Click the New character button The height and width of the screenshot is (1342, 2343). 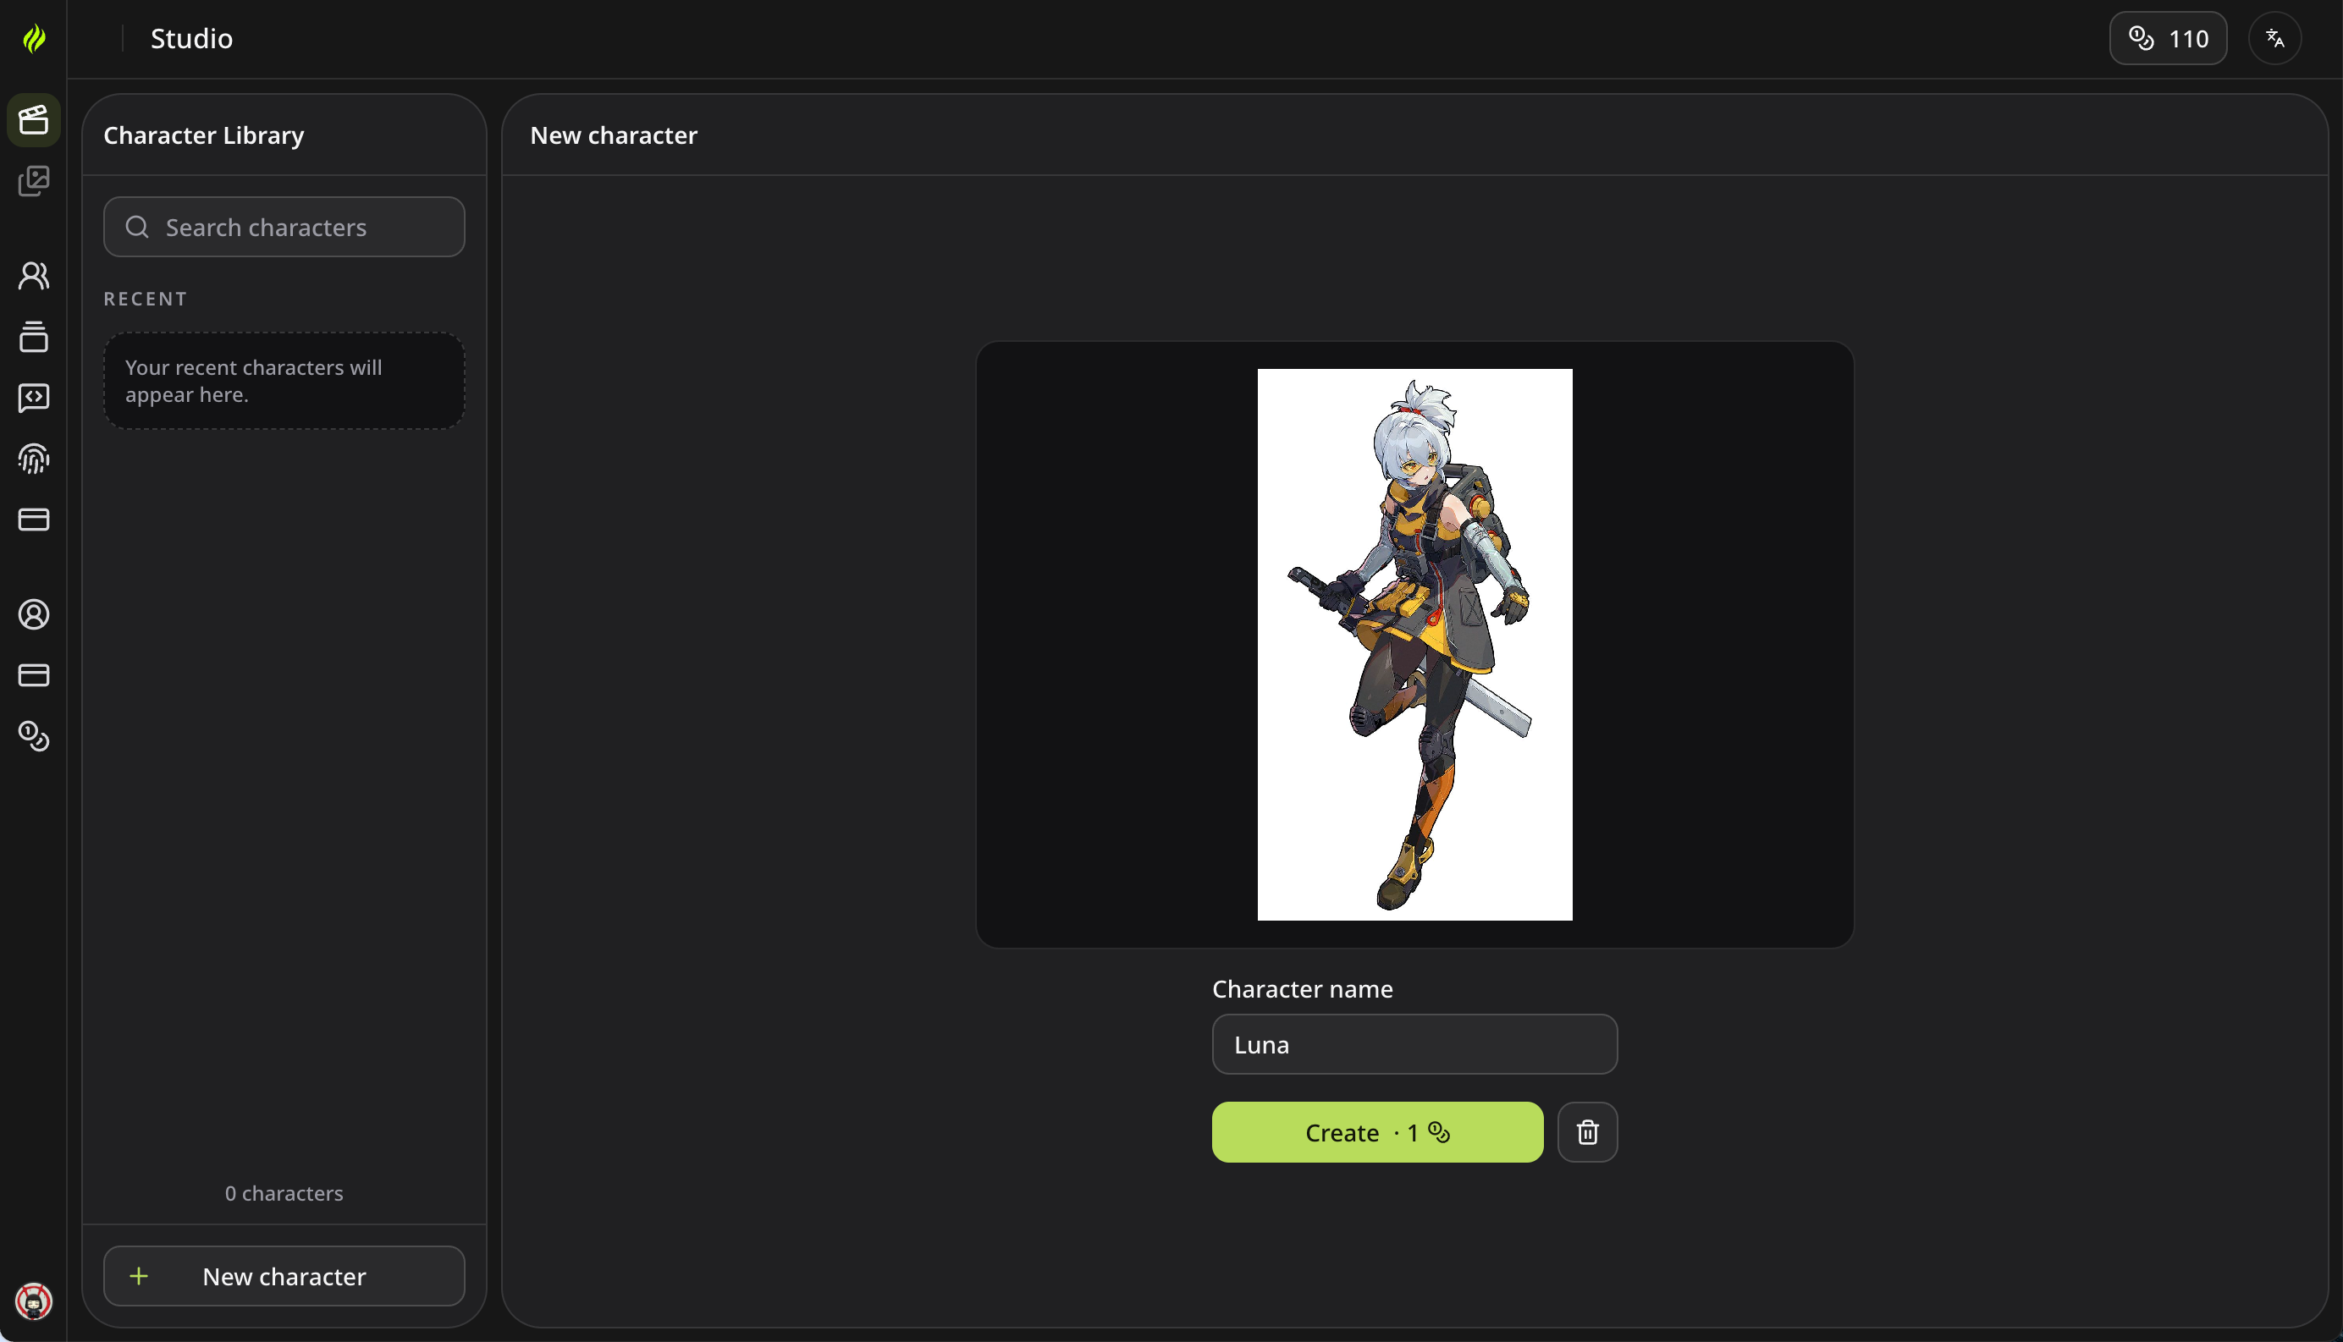click(284, 1276)
